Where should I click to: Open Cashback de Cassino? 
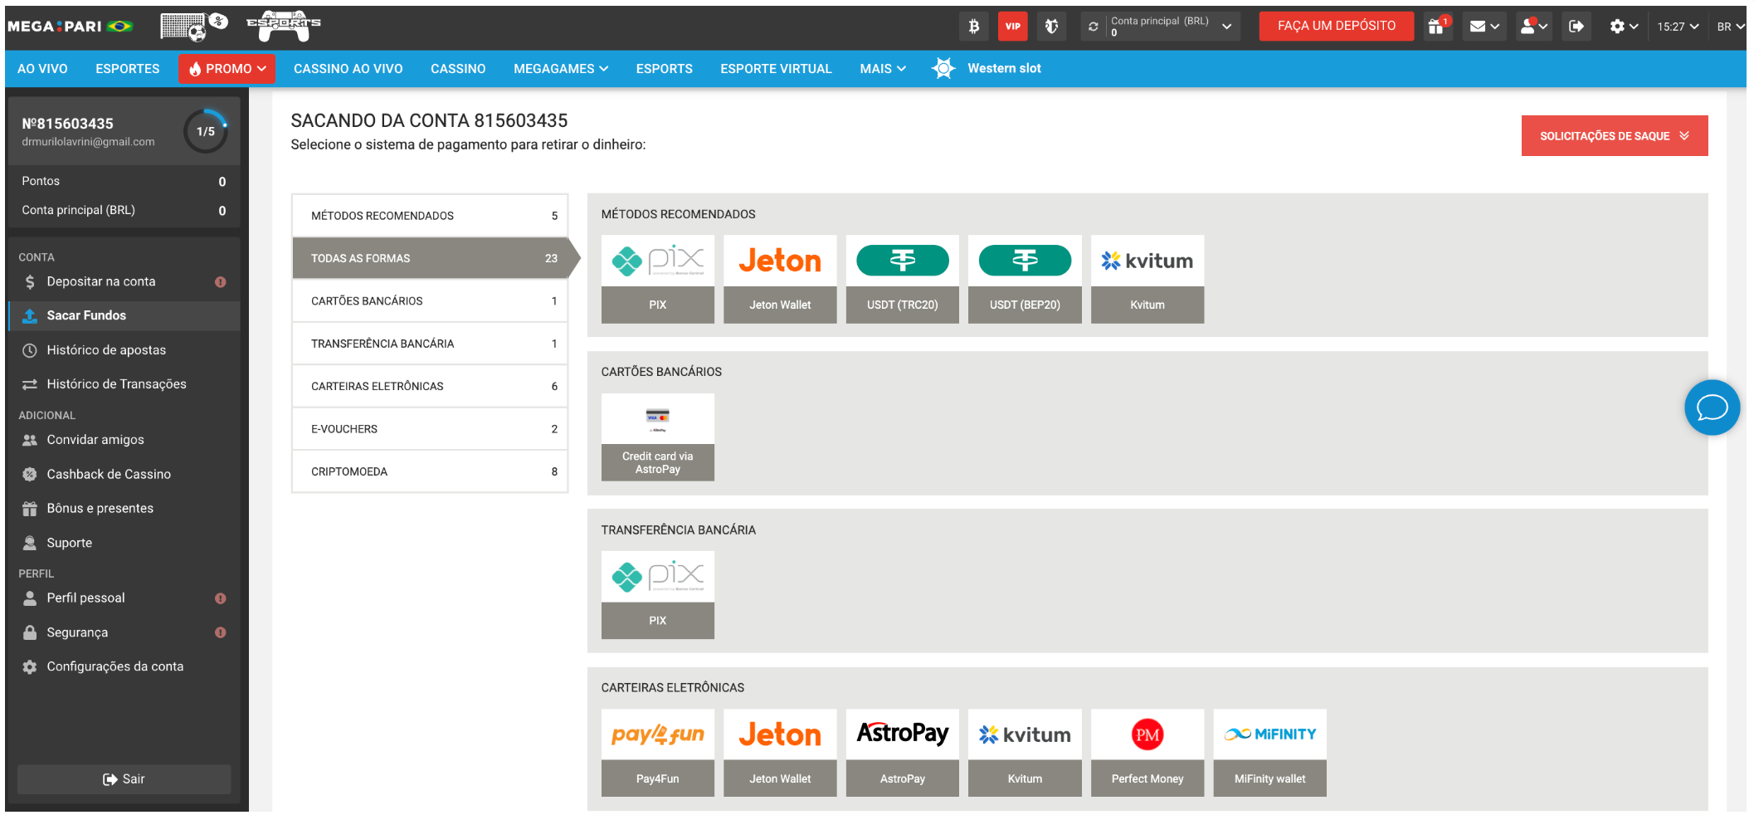124,474
